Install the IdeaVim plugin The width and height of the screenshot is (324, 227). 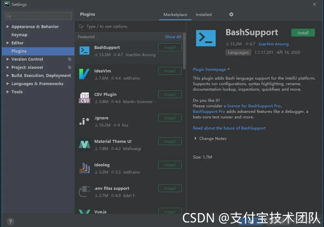(170, 71)
